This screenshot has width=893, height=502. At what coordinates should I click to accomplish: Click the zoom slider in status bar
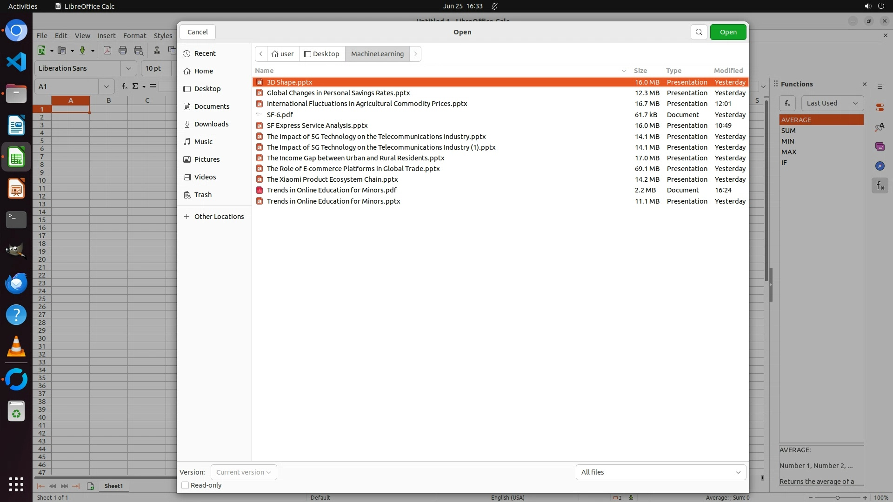[837, 497]
